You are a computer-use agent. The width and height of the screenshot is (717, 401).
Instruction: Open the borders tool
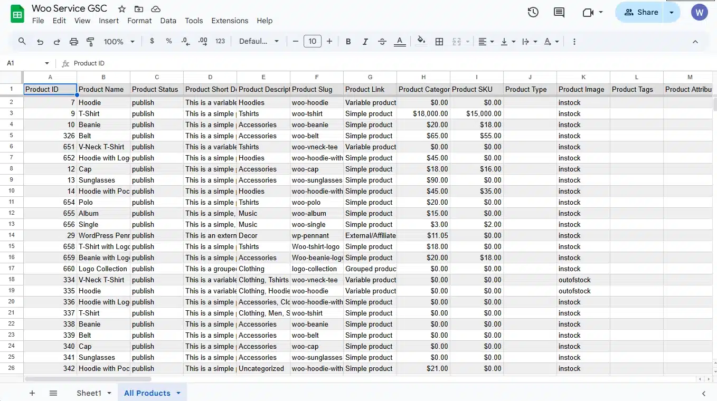(x=439, y=42)
